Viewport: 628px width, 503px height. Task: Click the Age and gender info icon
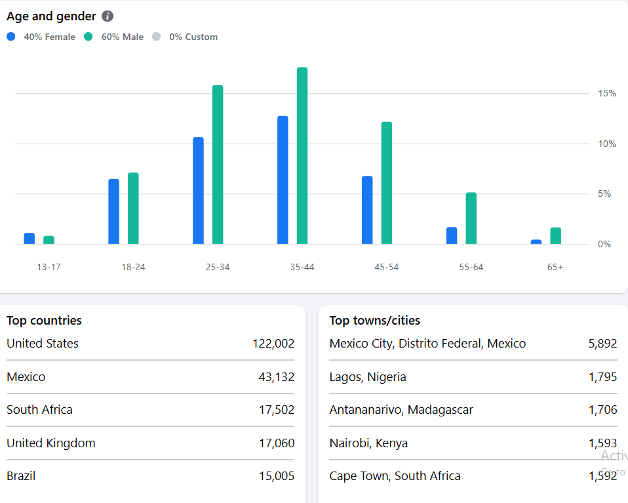tap(108, 16)
